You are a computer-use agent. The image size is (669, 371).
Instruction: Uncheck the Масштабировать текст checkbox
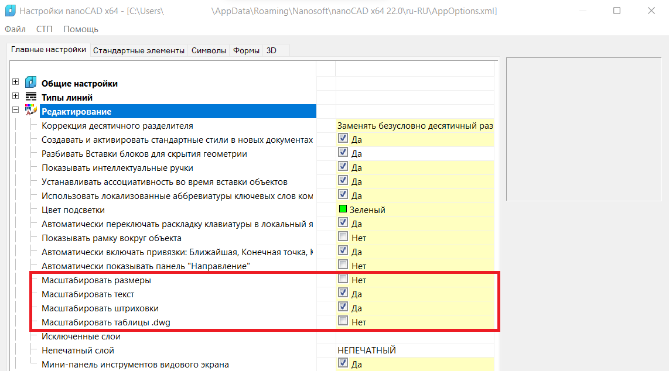tap(343, 294)
